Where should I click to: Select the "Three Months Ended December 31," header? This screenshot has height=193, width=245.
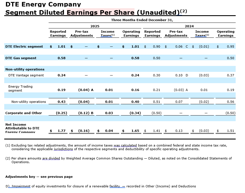click(142, 20)
